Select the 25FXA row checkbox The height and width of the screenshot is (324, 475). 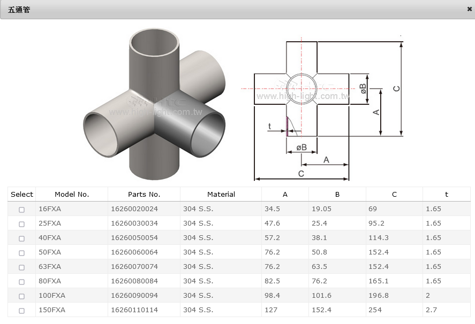(x=22, y=224)
